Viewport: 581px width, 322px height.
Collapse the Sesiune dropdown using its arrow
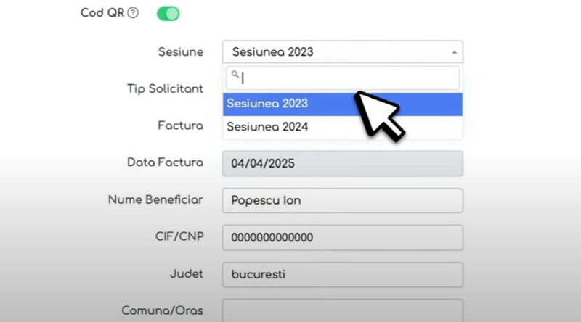[x=454, y=52]
